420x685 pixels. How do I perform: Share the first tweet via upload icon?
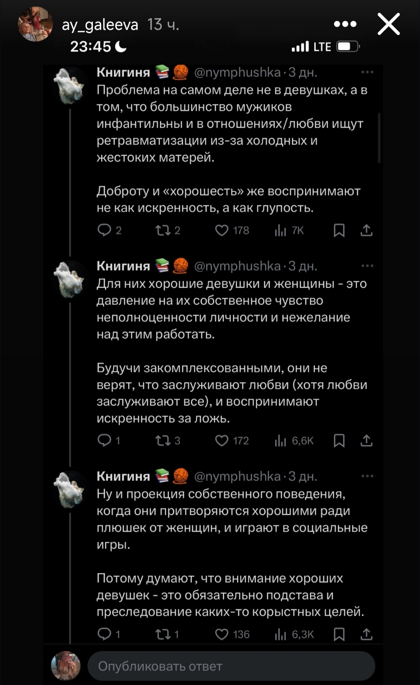click(366, 230)
